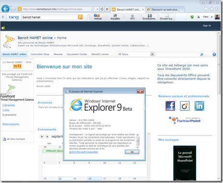Open the LinkedIn social icon
This screenshot has height=183, width=223.
pos(199,106)
